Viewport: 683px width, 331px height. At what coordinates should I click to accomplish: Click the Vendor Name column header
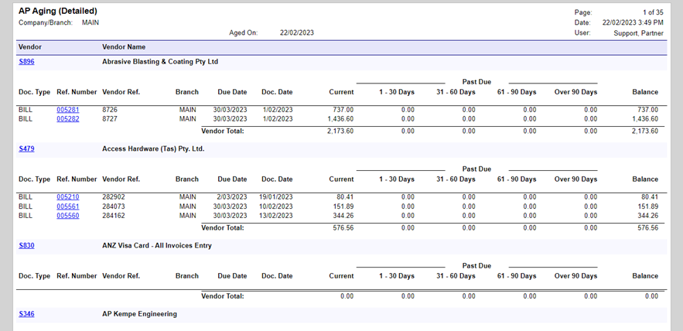(x=124, y=47)
